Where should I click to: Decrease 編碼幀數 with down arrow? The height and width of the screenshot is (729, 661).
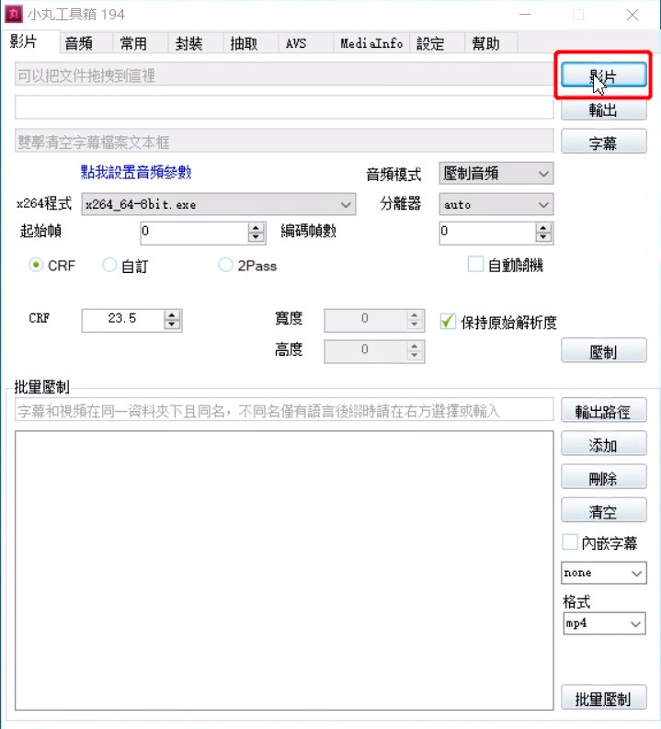pos(543,237)
